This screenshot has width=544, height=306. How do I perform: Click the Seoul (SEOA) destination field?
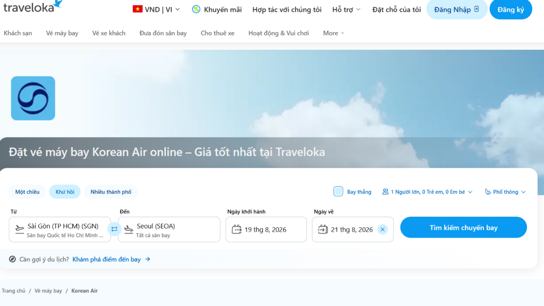[169, 229]
